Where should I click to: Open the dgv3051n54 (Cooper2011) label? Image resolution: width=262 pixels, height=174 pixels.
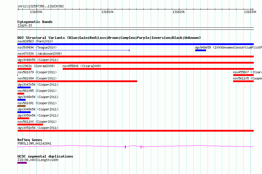38,128
